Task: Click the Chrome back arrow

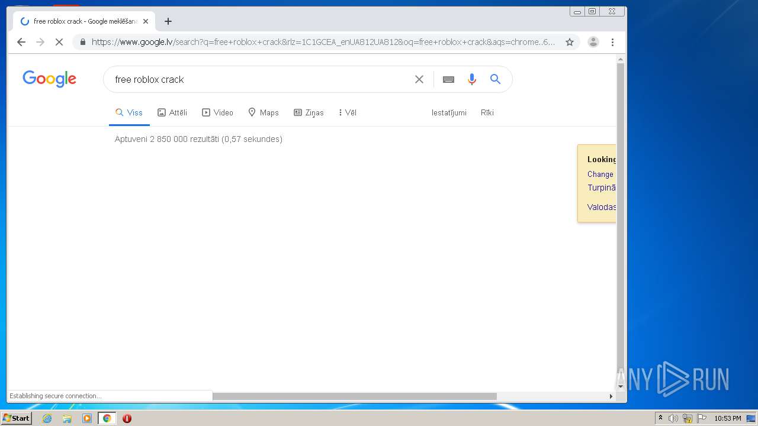Action: (21, 42)
